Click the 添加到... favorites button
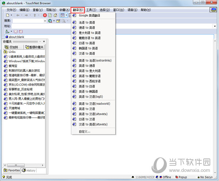The height and width of the screenshot is (181, 219). coord(13,47)
